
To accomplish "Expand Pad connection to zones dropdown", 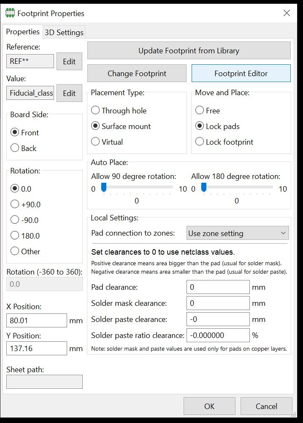I will pyautogui.click(x=238, y=233).
